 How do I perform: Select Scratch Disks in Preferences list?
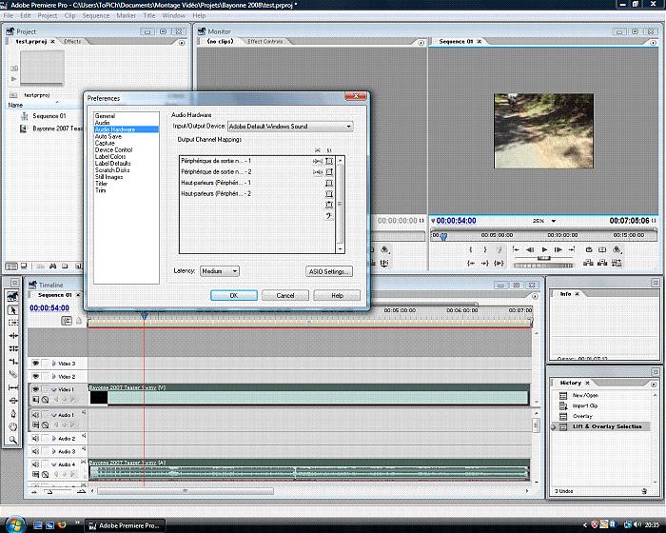pyautogui.click(x=112, y=170)
